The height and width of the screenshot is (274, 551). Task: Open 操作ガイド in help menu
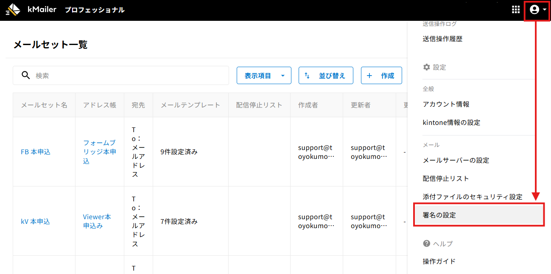click(x=439, y=261)
